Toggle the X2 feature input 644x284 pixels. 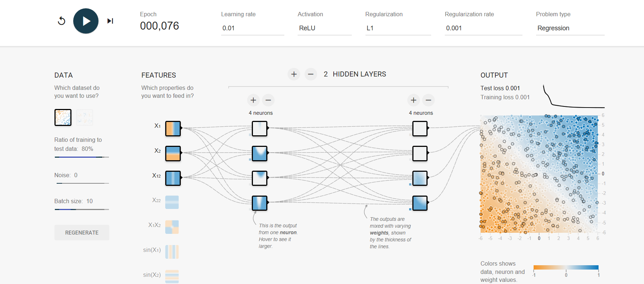click(173, 153)
